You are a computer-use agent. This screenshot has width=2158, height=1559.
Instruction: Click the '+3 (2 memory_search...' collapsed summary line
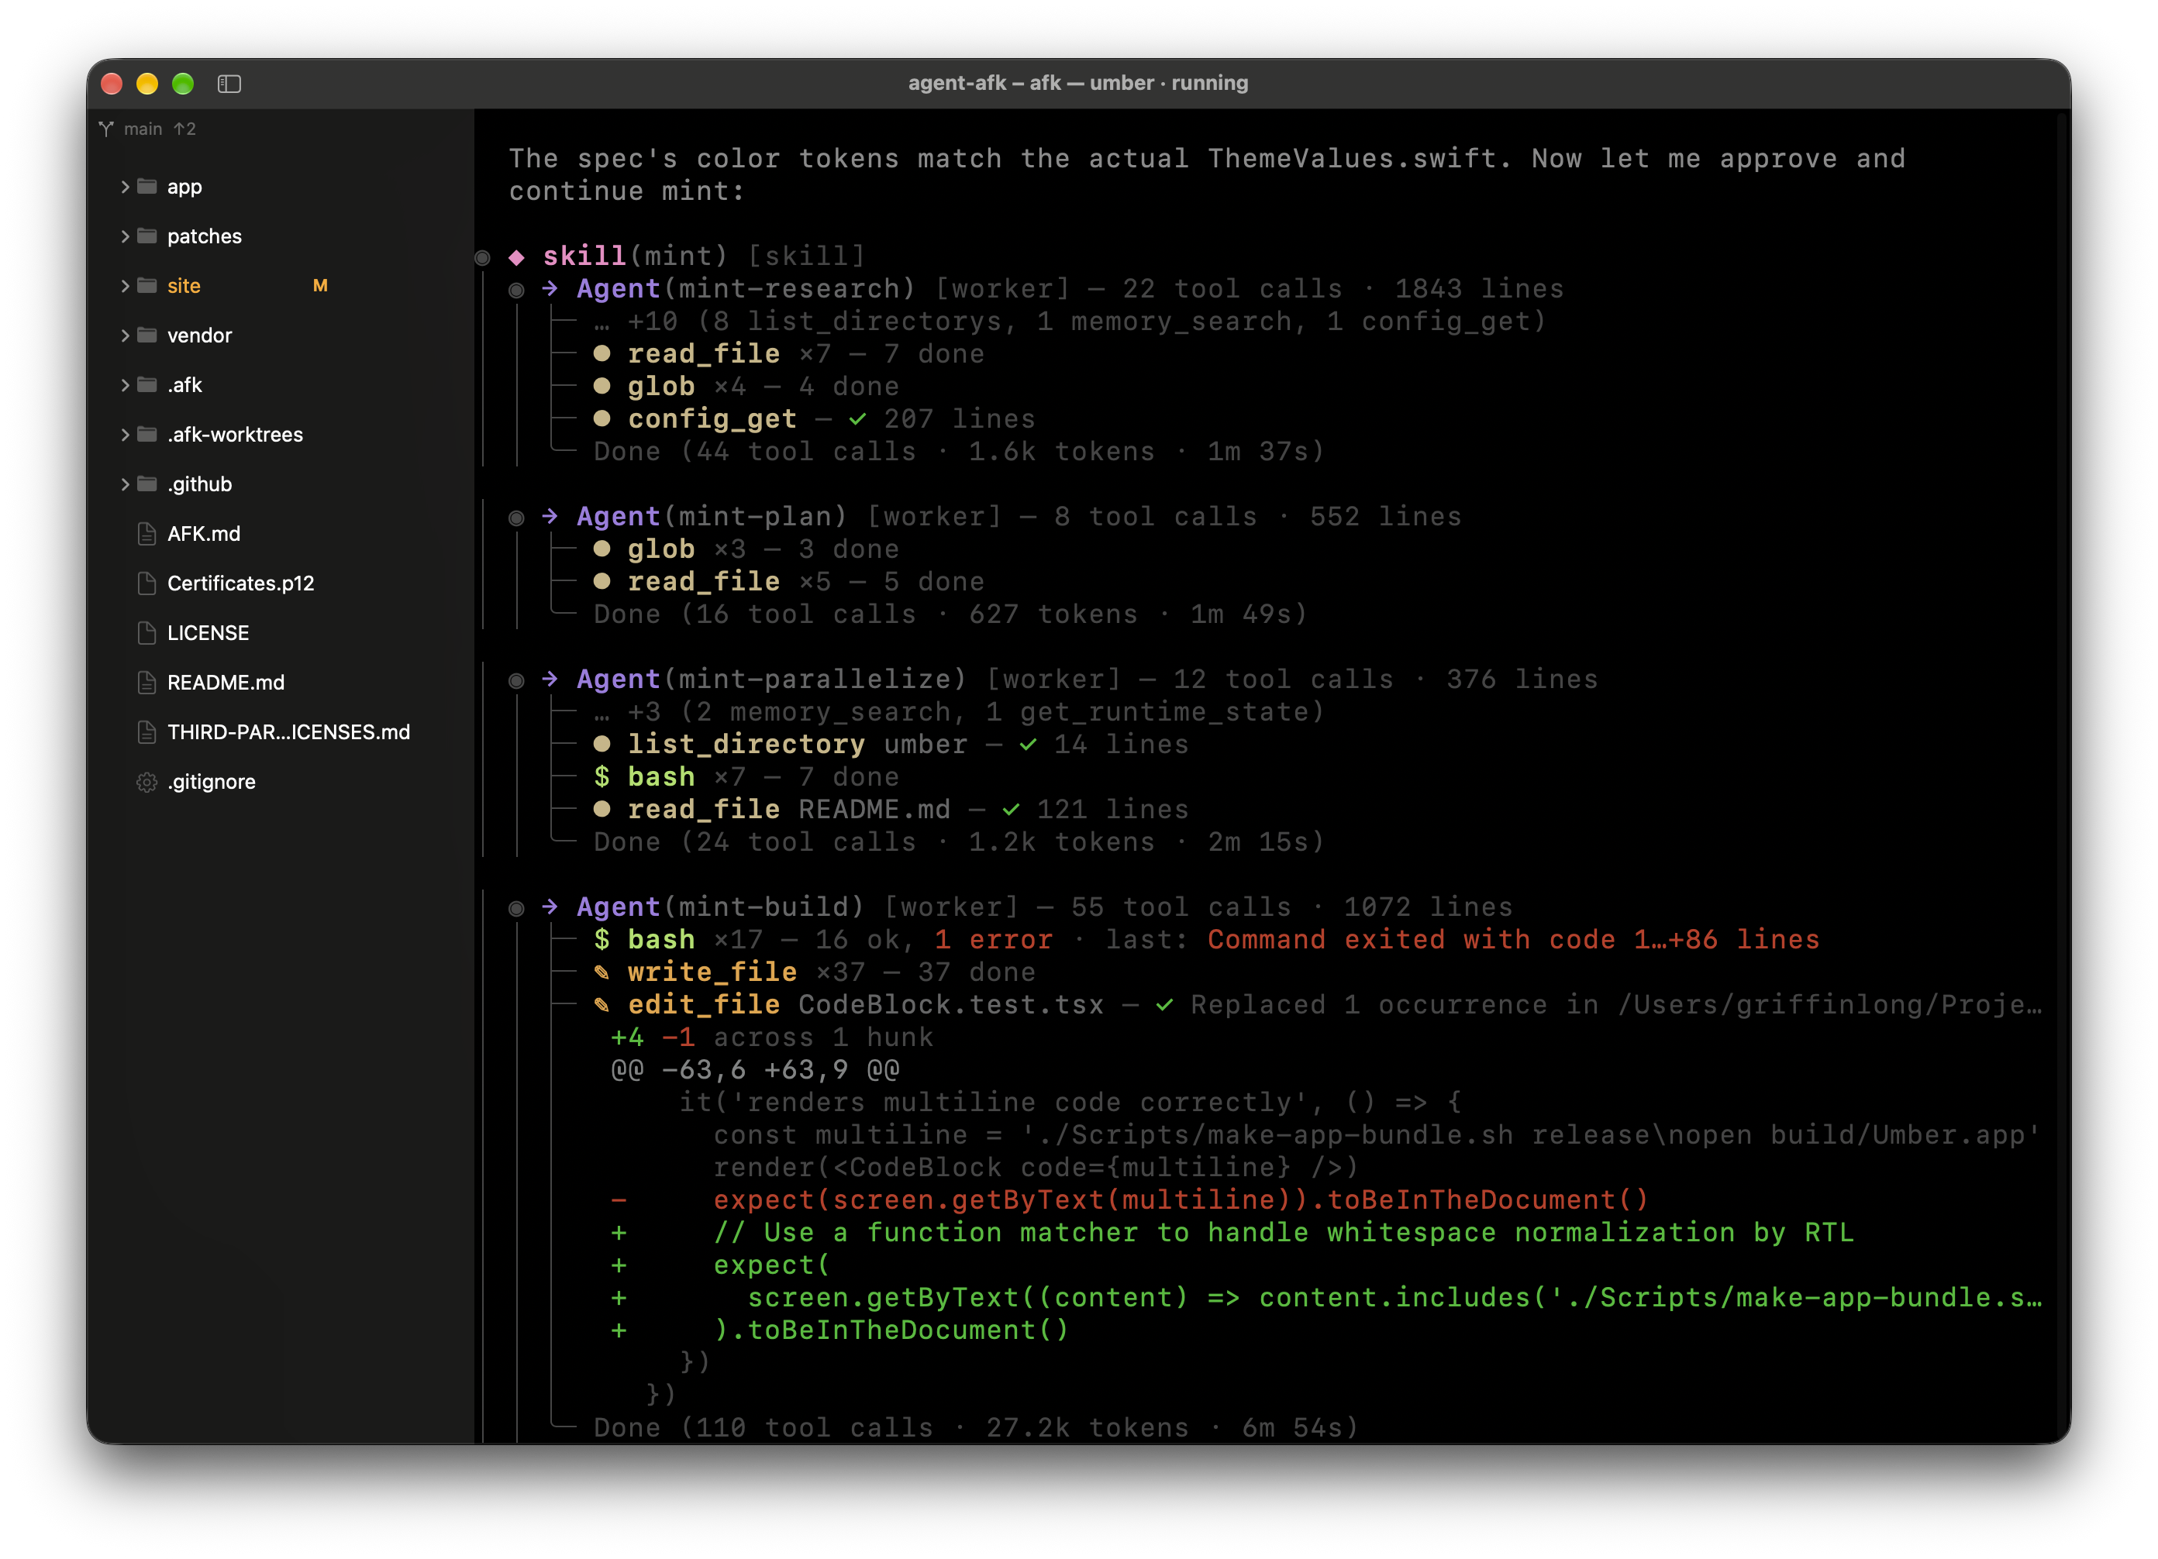(x=959, y=711)
